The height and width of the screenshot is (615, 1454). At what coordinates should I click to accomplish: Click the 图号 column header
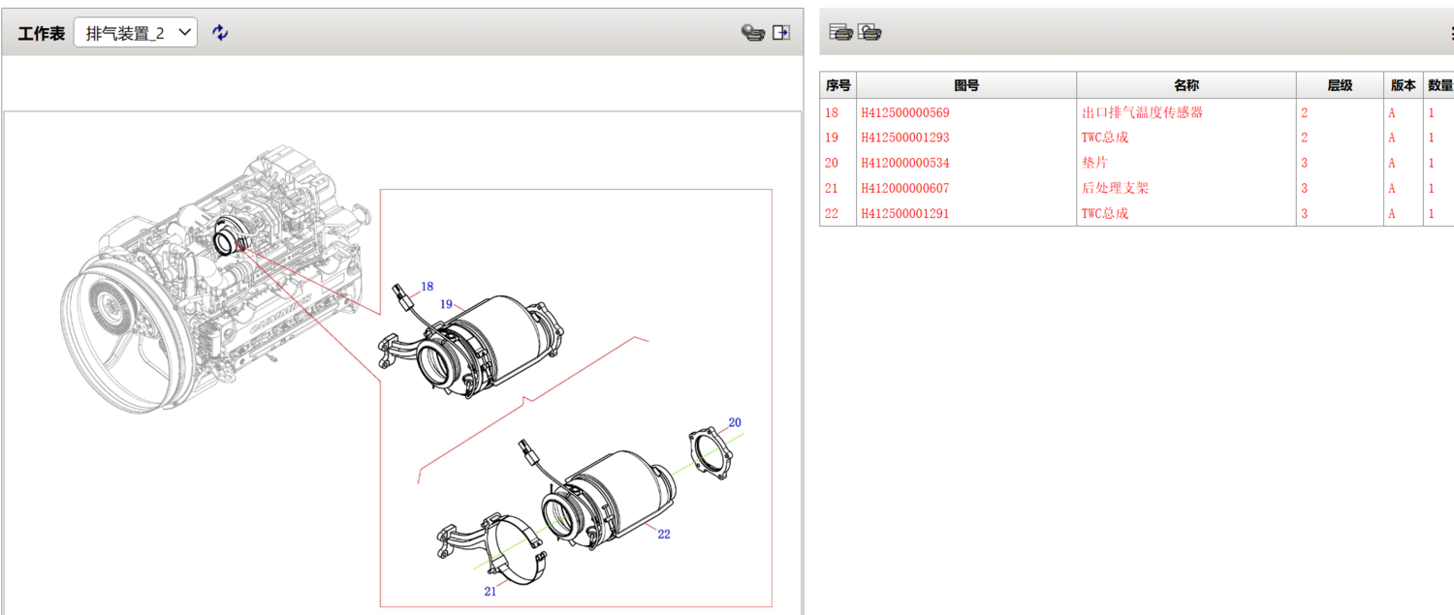966,85
